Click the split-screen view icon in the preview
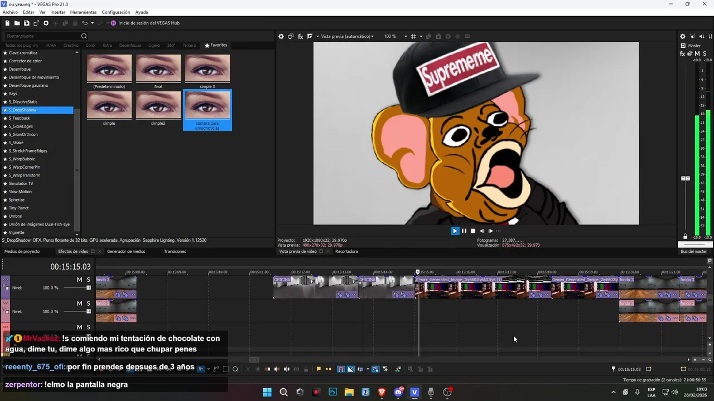Screen dimensions: 714x401 click(310, 36)
